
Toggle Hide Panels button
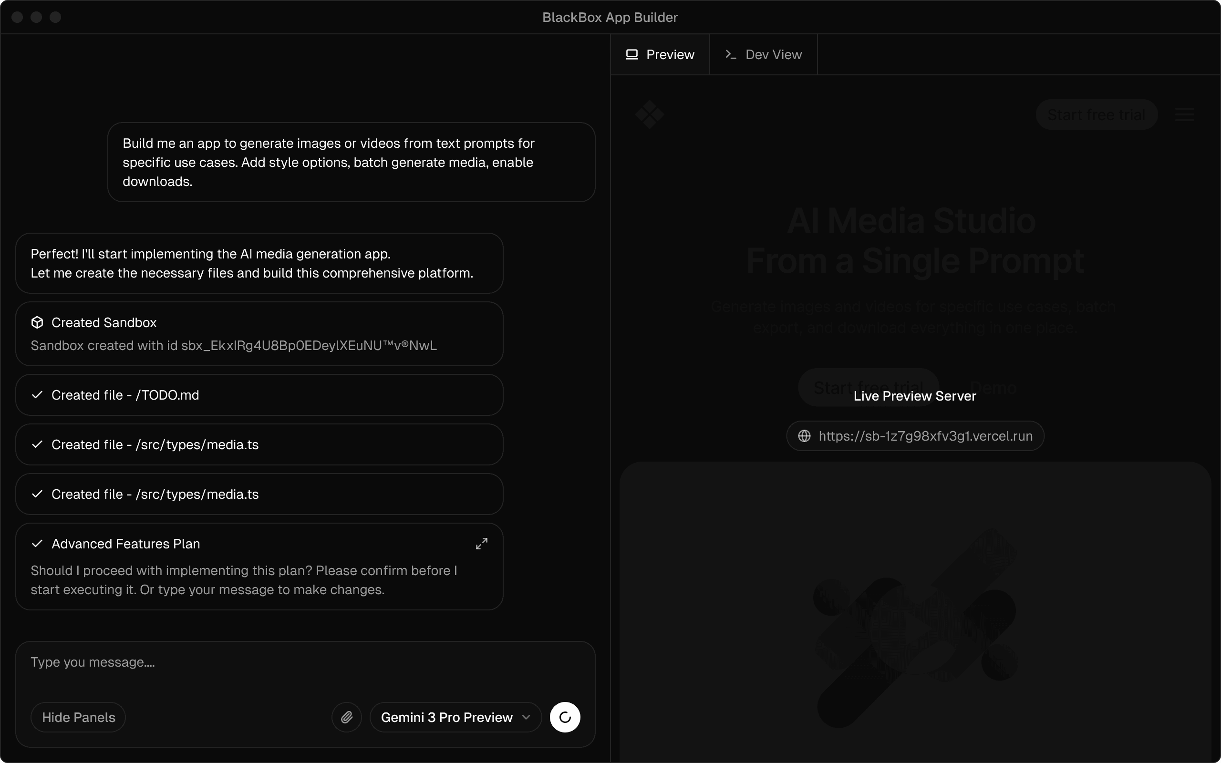pos(78,717)
